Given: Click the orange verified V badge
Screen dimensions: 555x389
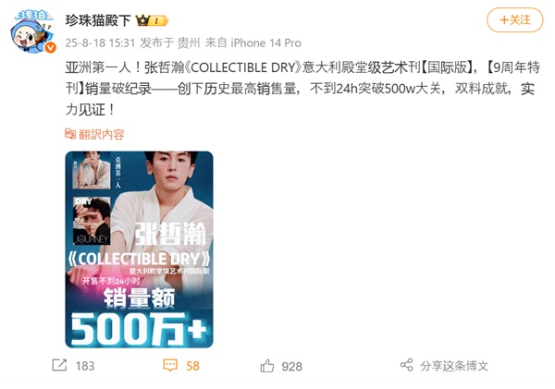Looking at the screenshot, I should point(51,47).
